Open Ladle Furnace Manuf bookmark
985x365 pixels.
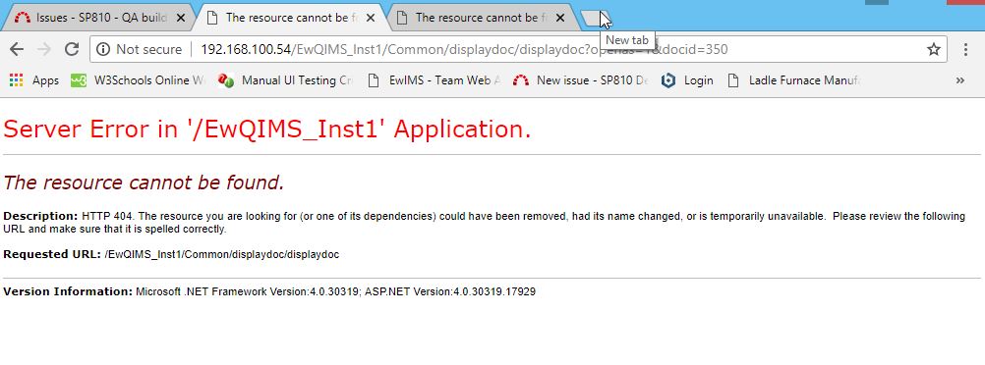pyautogui.click(x=793, y=80)
